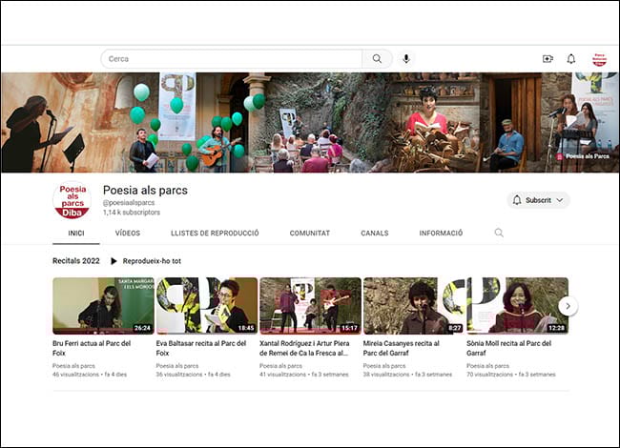Click channel name under Xantal Rodríguez video
The height and width of the screenshot is (448, 620).
281,366
